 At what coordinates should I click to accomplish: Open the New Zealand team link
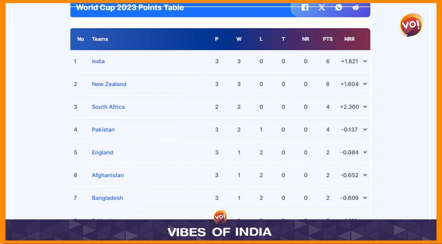coord(109,84)
